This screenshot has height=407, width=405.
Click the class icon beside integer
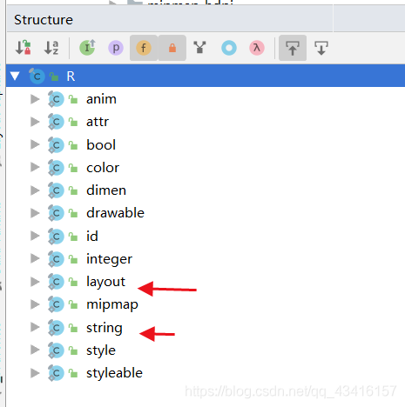(56, 258)
